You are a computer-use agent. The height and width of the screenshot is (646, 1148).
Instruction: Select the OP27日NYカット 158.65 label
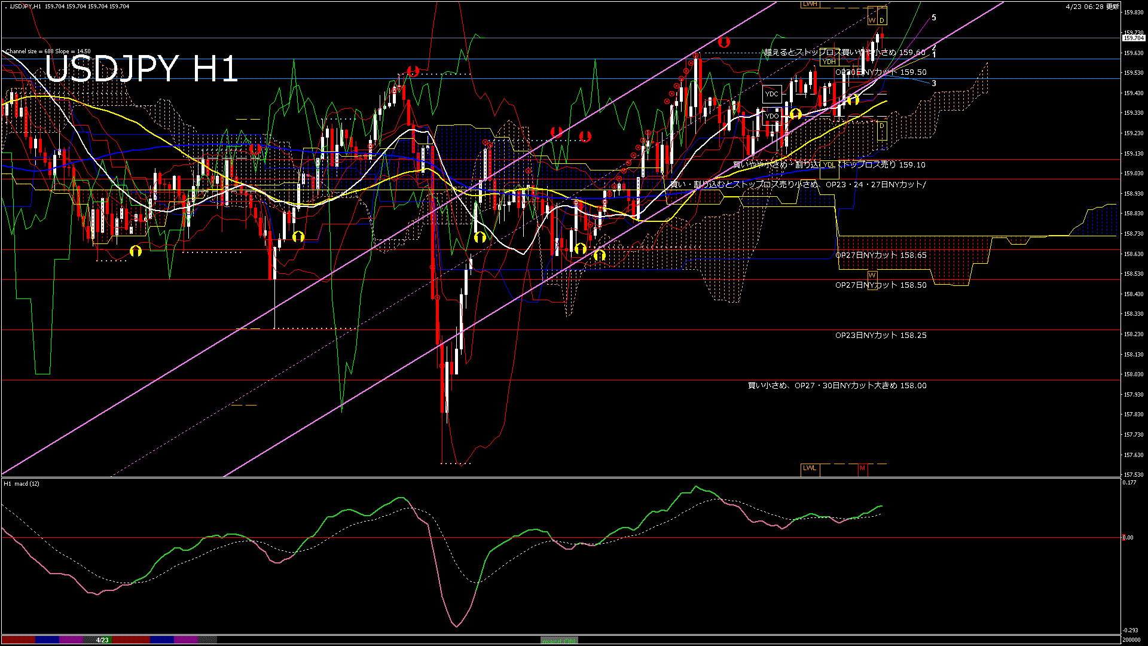tap(880, 255)
